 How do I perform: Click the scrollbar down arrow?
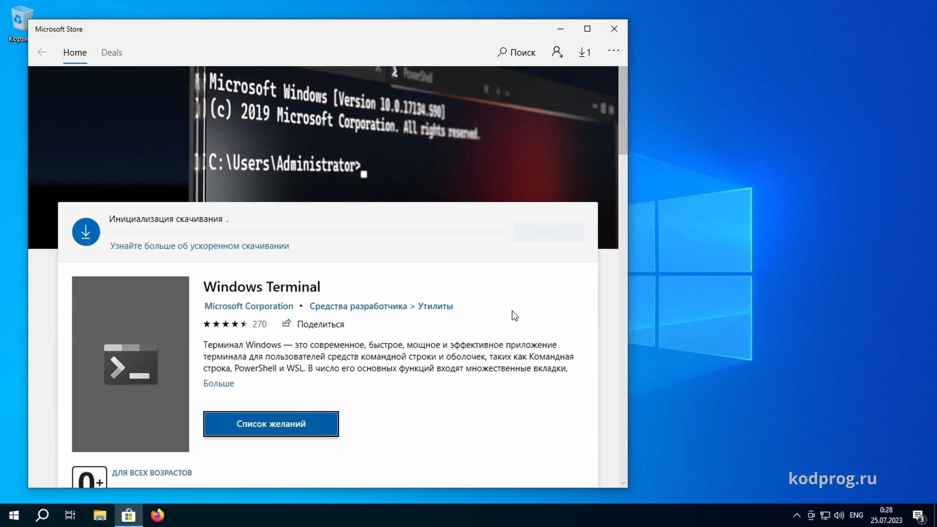[x=623, y=483]
